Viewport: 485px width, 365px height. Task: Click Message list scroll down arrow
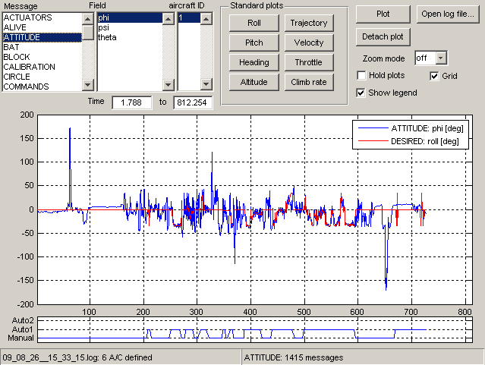click(88, 84)
